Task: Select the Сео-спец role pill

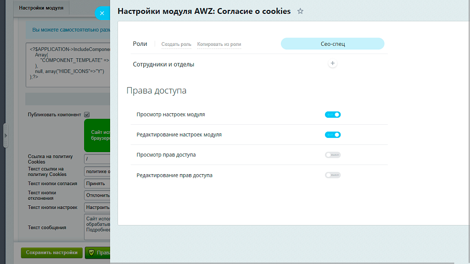Action: pos(332,43)
